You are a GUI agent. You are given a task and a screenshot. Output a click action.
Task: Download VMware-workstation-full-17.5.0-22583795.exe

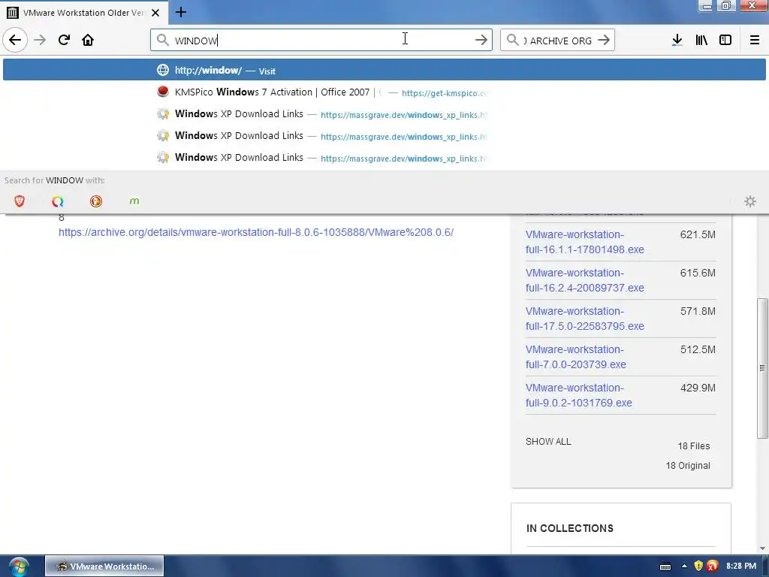click(584, 319)
